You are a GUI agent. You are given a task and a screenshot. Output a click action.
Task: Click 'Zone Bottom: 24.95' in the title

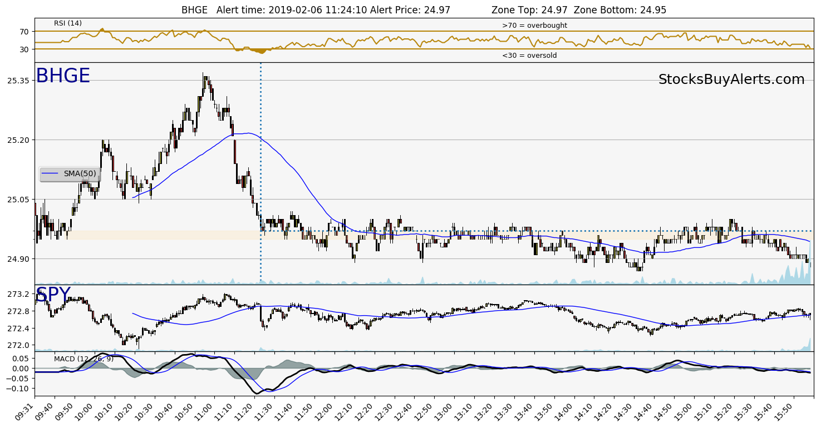pos(620,10)
